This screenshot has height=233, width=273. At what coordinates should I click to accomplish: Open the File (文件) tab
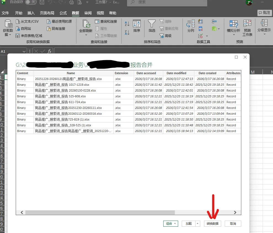pyautogui.click(x=5, y=13)
